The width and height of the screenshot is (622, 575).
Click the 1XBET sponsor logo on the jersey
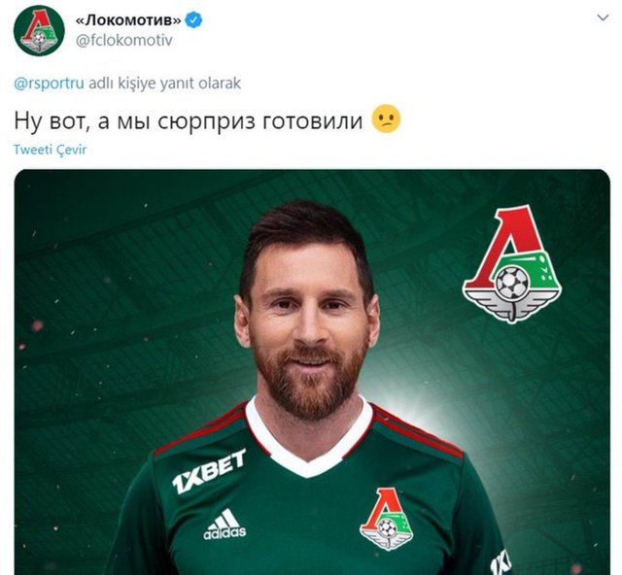tap(209, 471)
